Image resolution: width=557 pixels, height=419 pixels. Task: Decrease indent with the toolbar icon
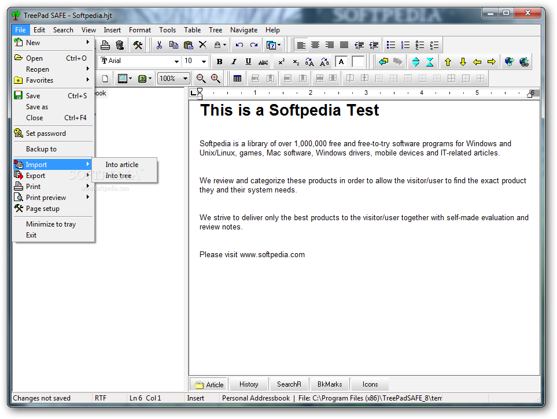359,45
